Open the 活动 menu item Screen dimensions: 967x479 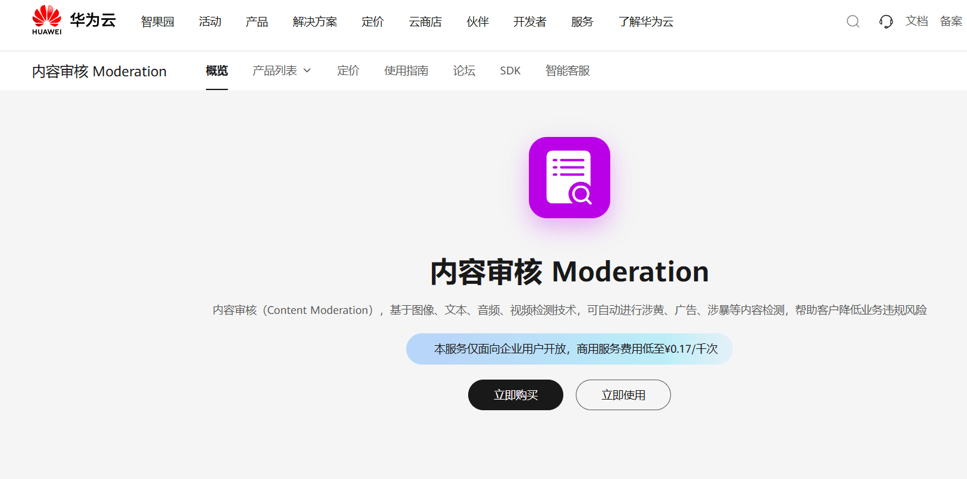210,22
